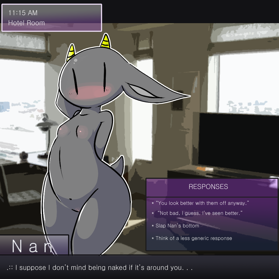Image resolution: width=279 pixels, height=279 pixels.
Task: Pick the "Slap Nan's bottom" response option
Action: click(x=177, y=226)
